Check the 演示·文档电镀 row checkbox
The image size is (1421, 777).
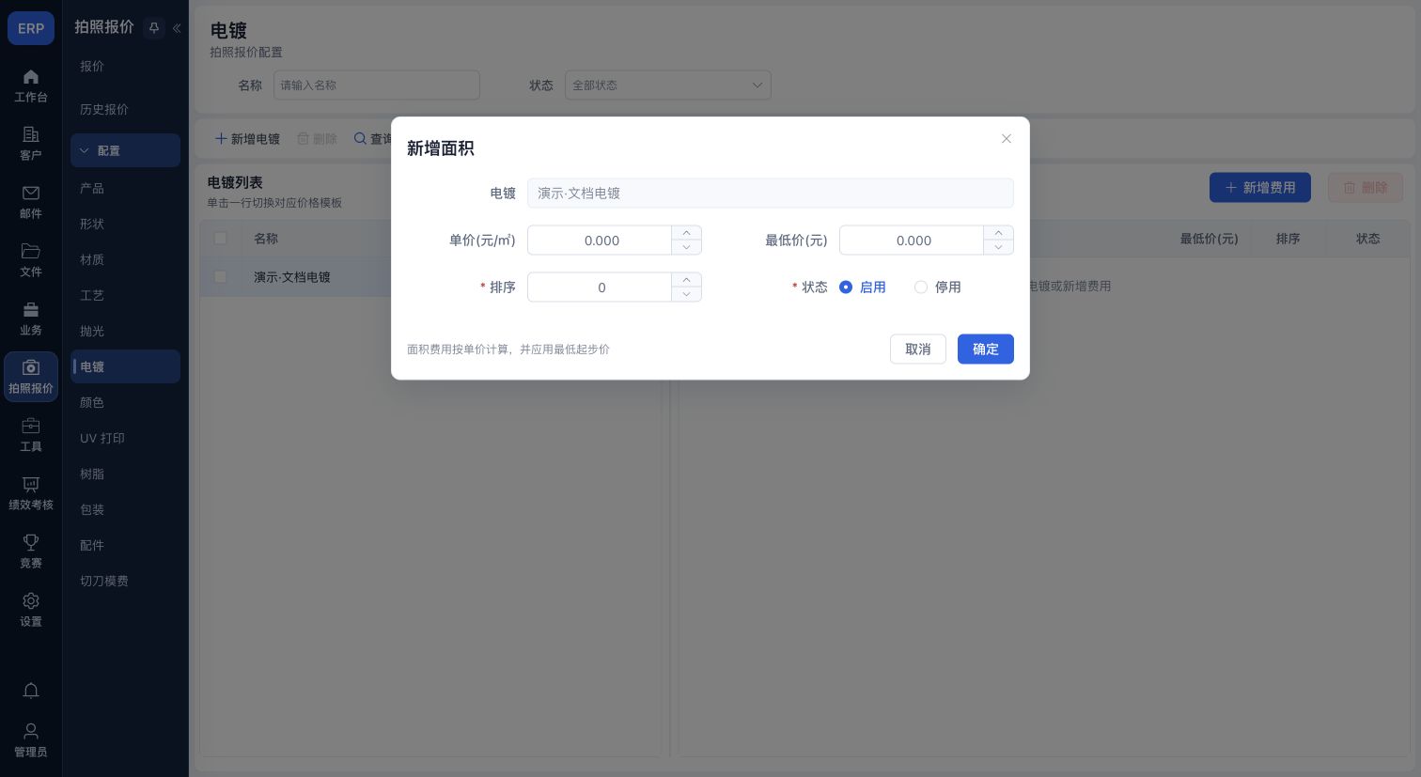[221, 277]
